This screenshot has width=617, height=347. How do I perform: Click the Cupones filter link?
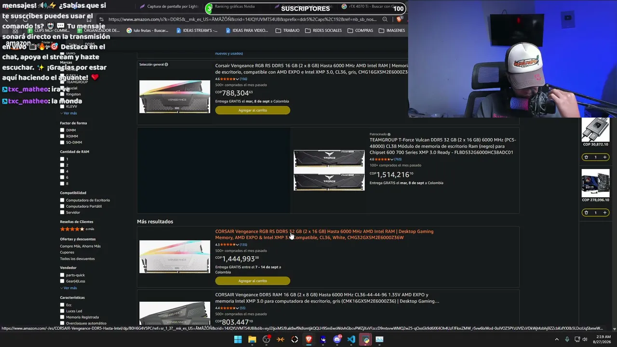coord(67,253)
